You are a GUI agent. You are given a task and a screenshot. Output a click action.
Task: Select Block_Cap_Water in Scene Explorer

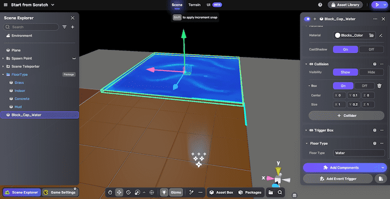point(40,115)
